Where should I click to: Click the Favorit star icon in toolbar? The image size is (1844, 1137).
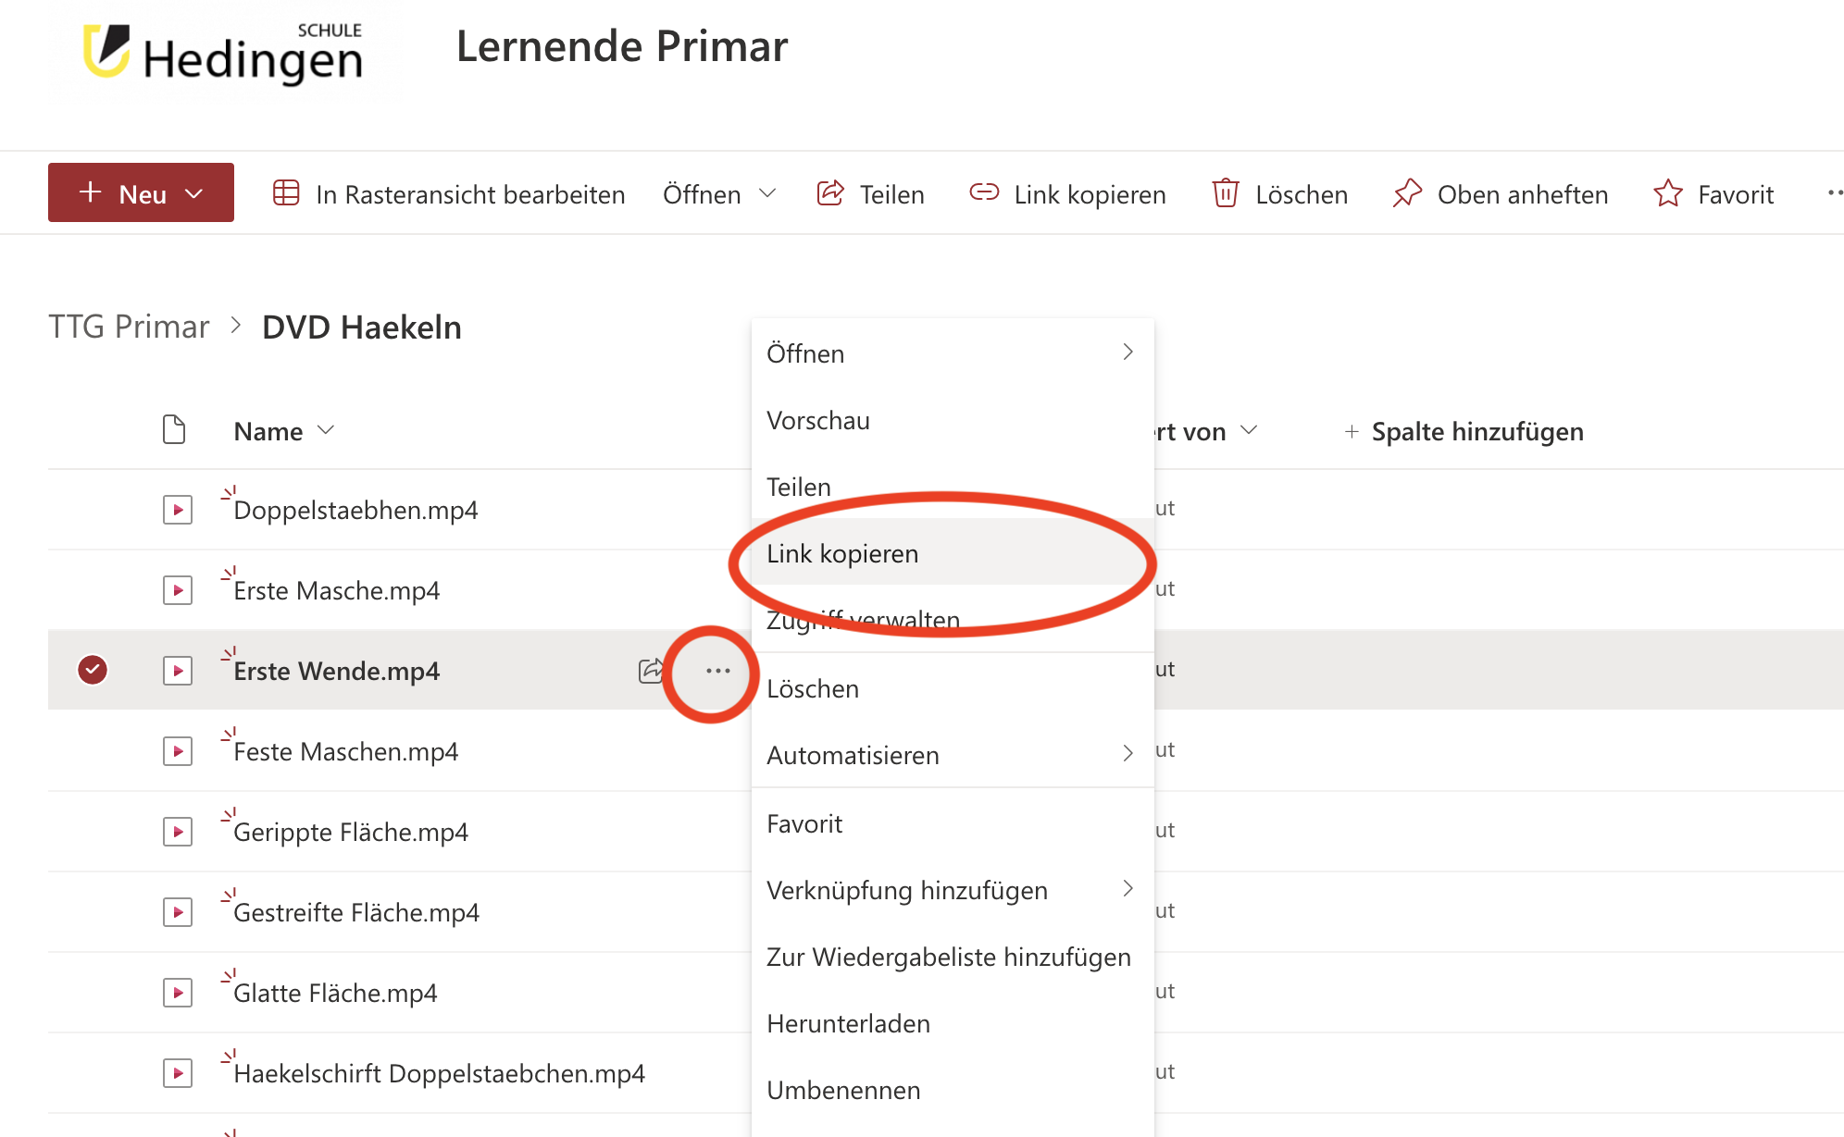tap(1667, 193)
